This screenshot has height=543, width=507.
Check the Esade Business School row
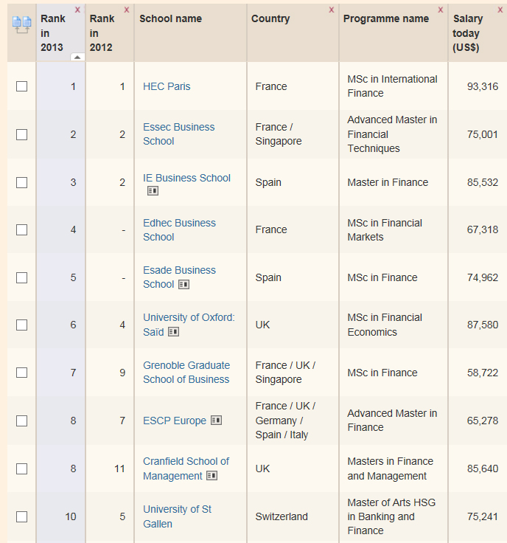point(22,277)
